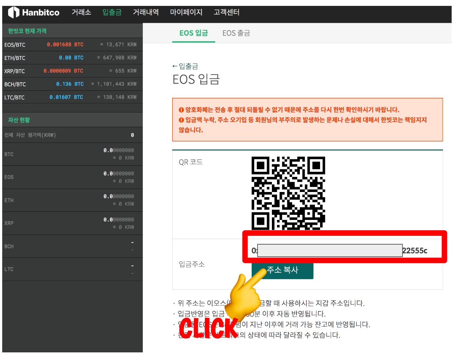Open the 거래내역 menu item

click(x=146, y=12)
